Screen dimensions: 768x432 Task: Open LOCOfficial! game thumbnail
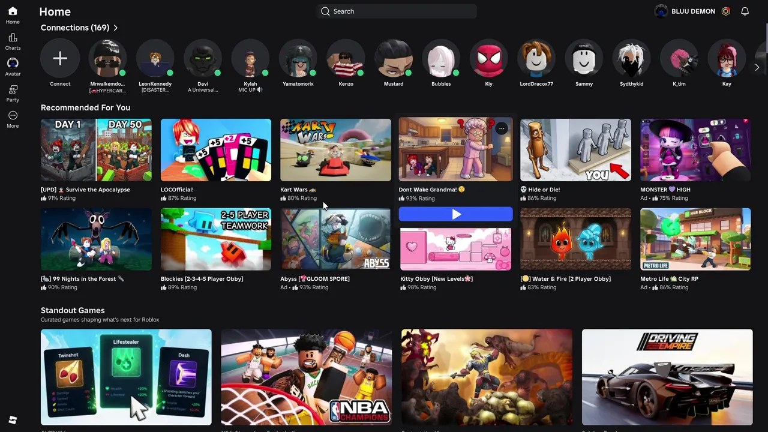click(216, 150)
